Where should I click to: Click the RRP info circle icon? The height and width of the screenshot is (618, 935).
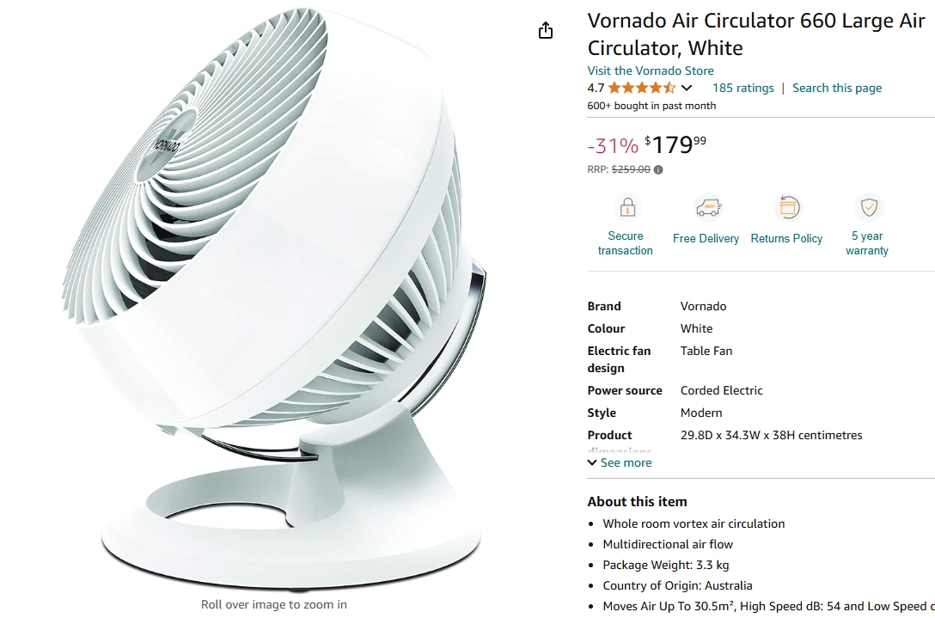658,170
